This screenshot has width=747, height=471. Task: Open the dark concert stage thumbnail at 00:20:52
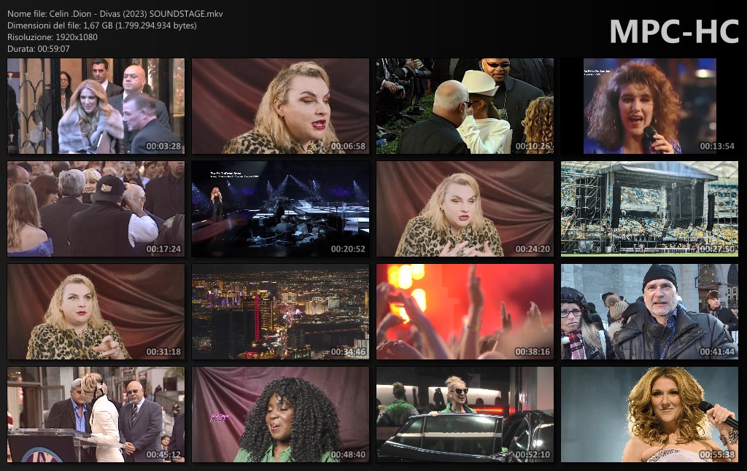280,209
